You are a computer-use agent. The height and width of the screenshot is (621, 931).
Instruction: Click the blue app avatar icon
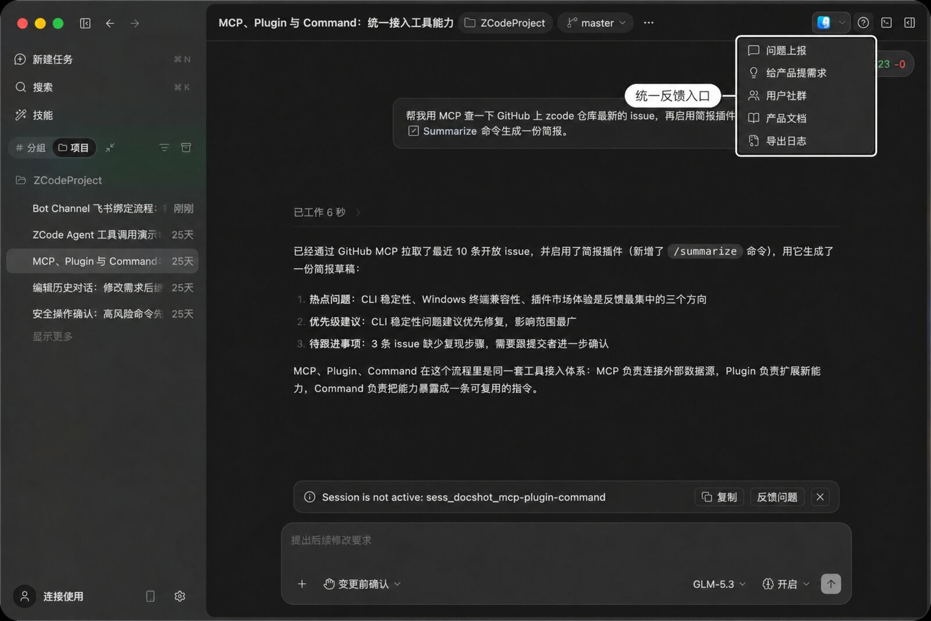(823, 23)
